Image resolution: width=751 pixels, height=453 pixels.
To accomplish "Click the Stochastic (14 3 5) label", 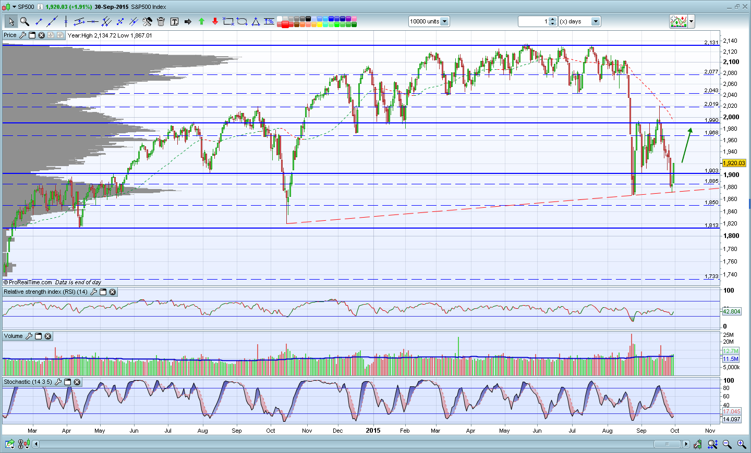I will 28,382.
